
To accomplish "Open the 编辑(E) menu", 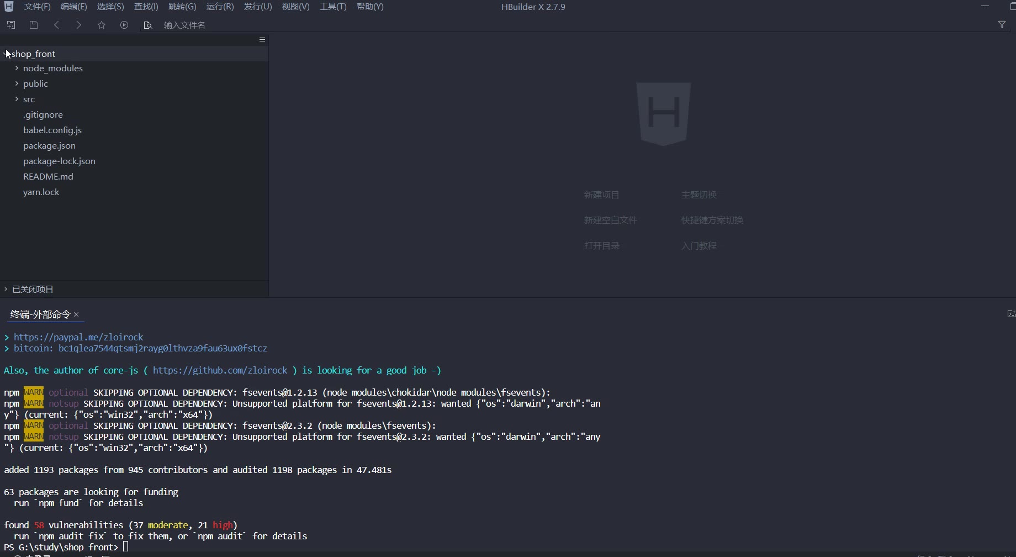I will pos(73,7).
